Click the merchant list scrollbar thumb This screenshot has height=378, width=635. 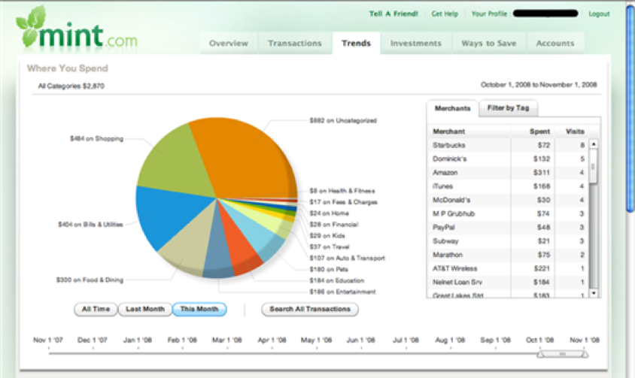coord(594,166)
